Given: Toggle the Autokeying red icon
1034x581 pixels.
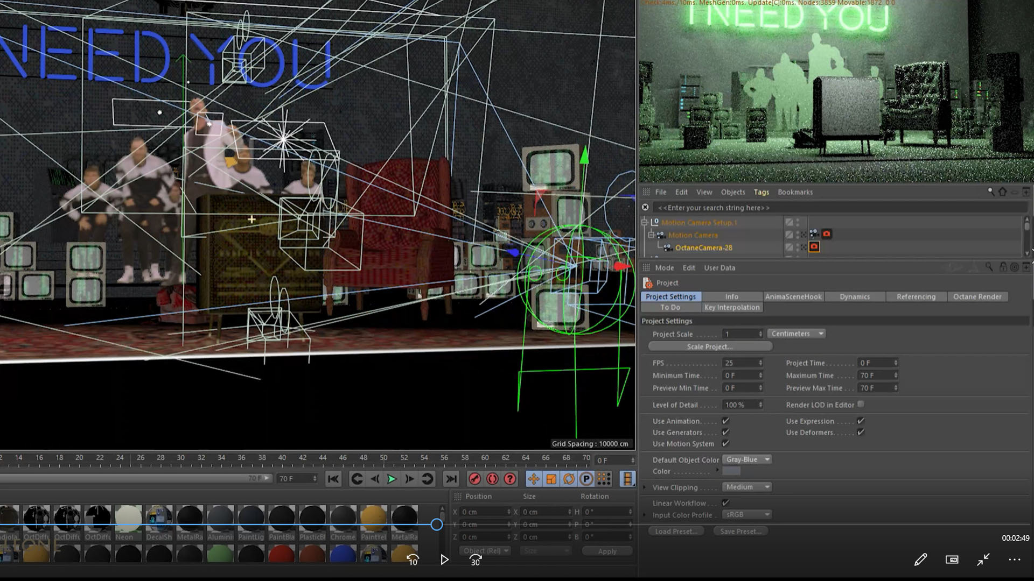Looking at the screenshot, I should pyautogui.click(x=492, y=479).
